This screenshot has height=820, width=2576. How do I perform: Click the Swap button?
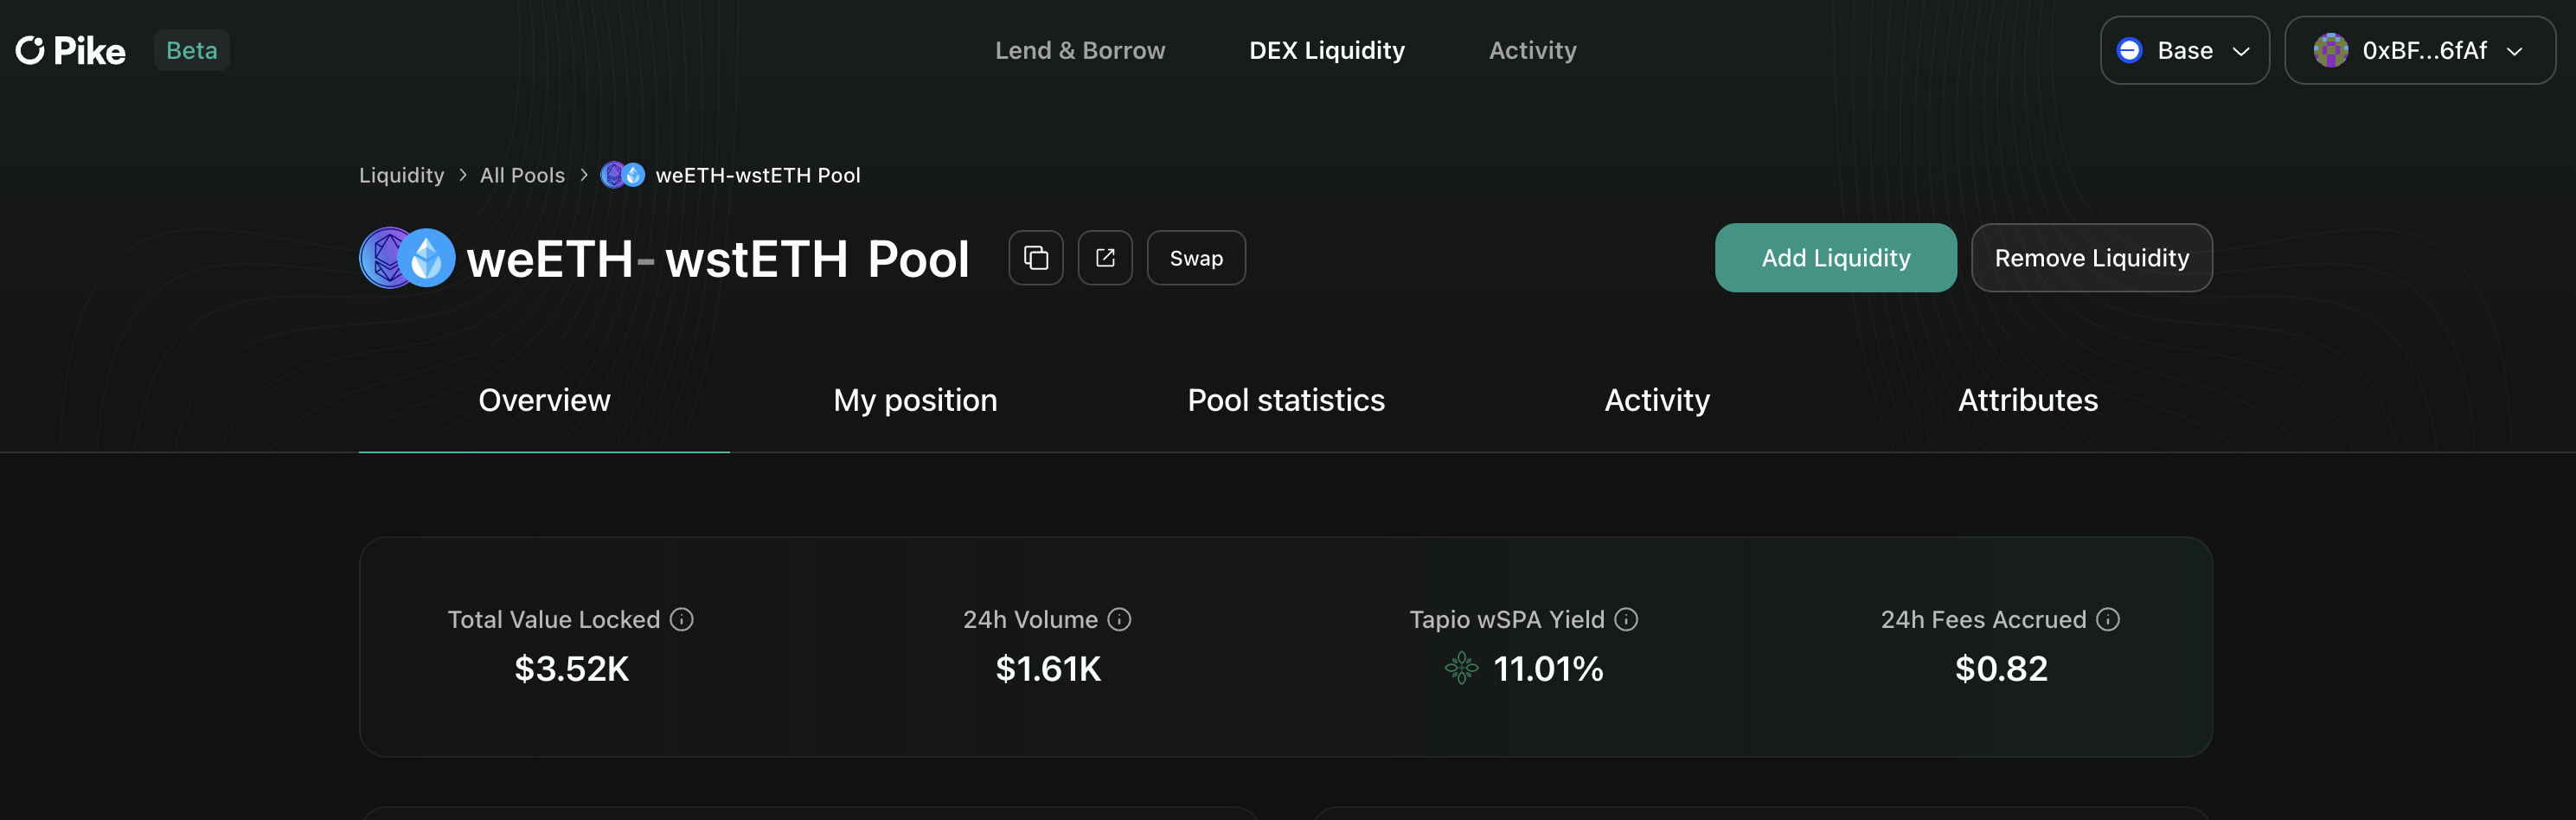click(1196, 258)
